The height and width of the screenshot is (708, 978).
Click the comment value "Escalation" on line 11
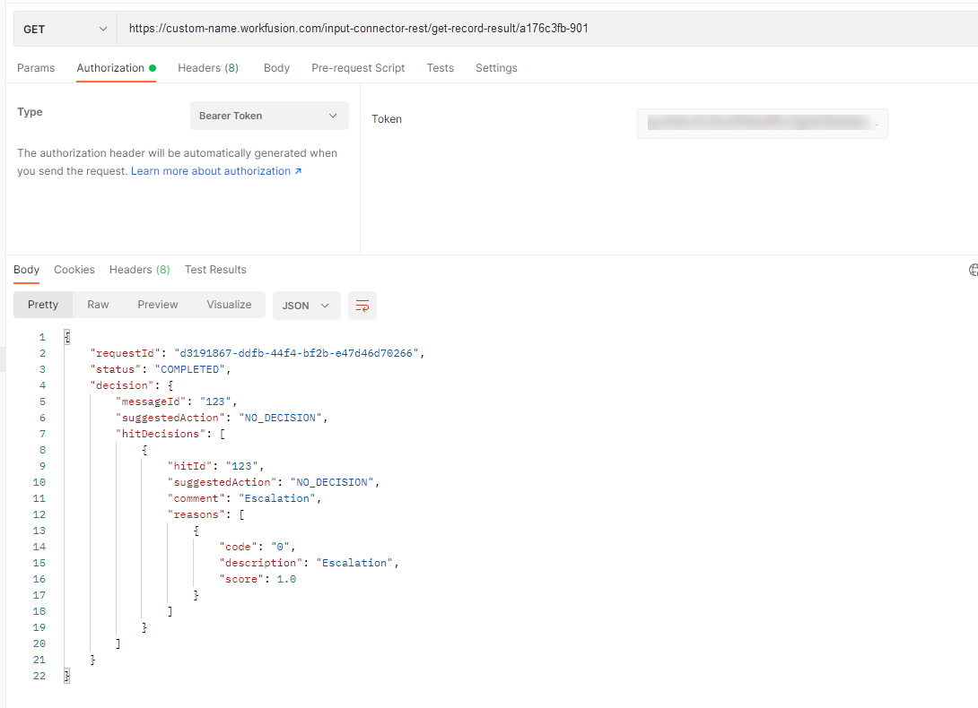tap(277, 498)
